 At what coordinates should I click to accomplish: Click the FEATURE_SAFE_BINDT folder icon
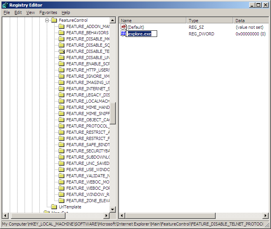click(x=61, y=145)
